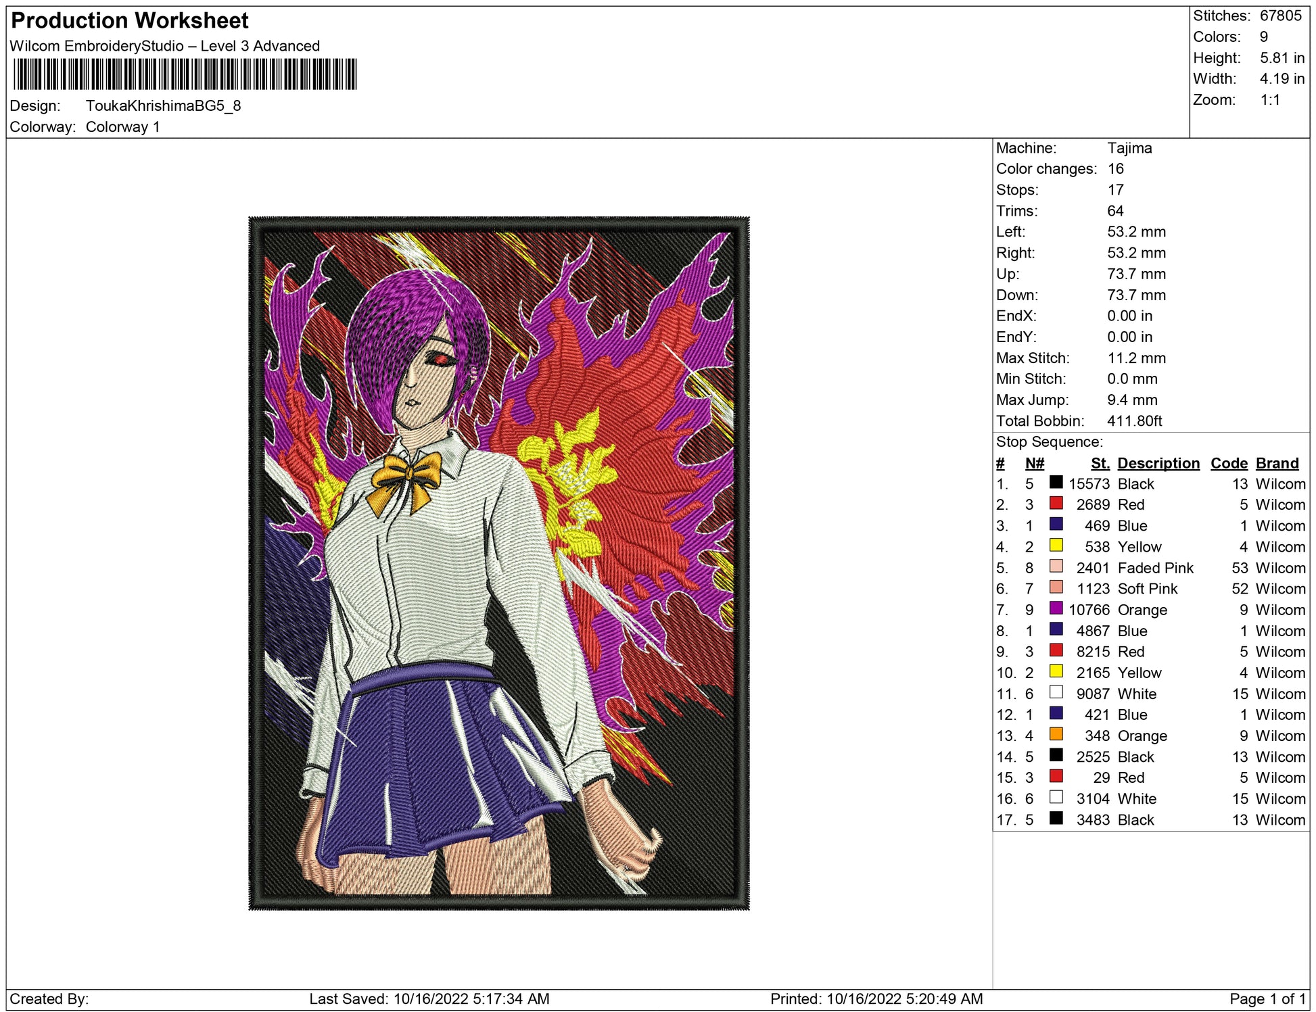Click the design name ToukaKhrishimaBG5_8
This screenshot has height=1012, width=1316.
(163, 106)
